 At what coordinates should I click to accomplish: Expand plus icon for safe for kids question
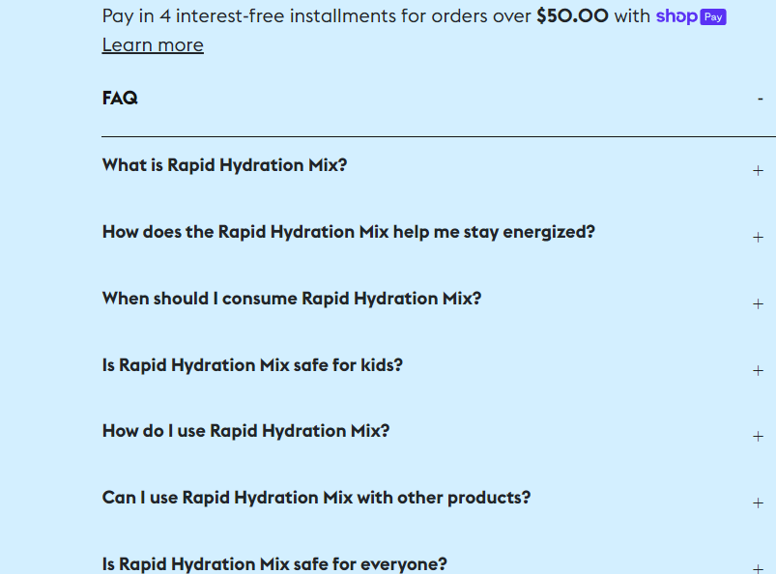coord(758,371)
